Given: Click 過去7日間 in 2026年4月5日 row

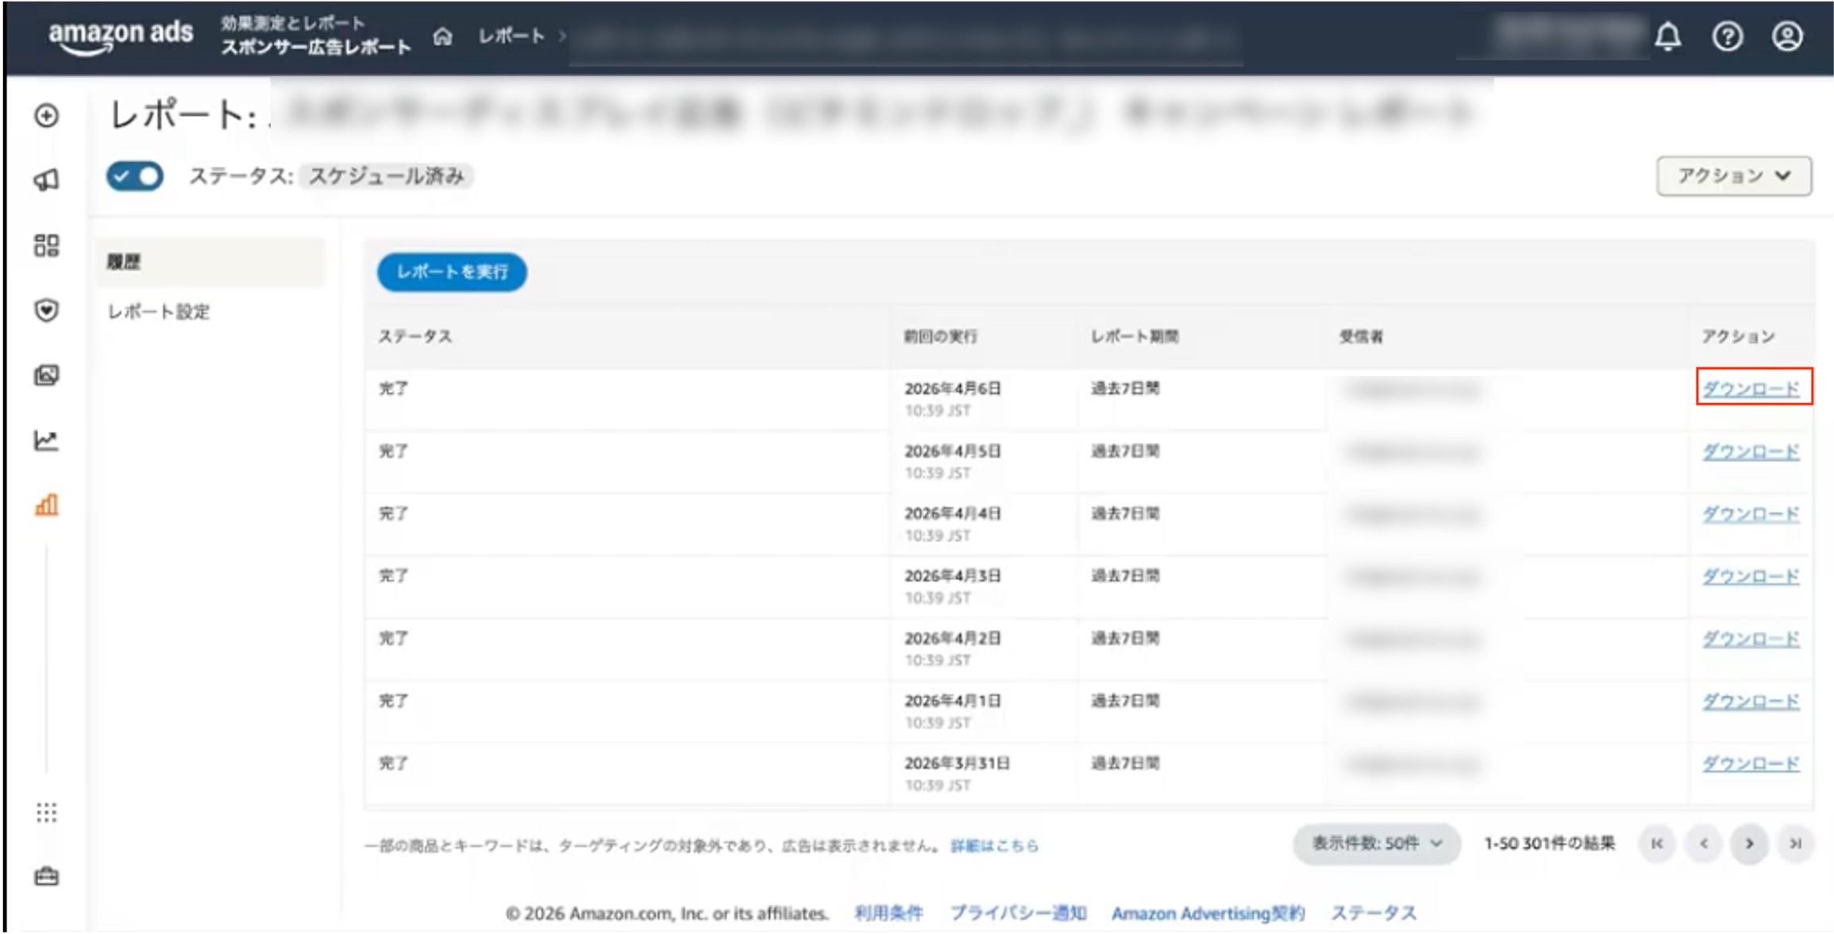Looking at the screenshot, I should click(1125, 452).
